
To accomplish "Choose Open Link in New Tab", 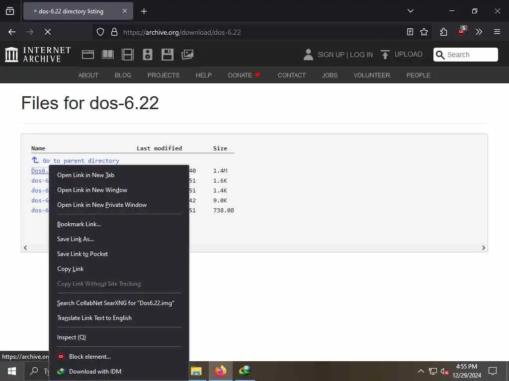I will pyautogui.click(x=119, y=175).
